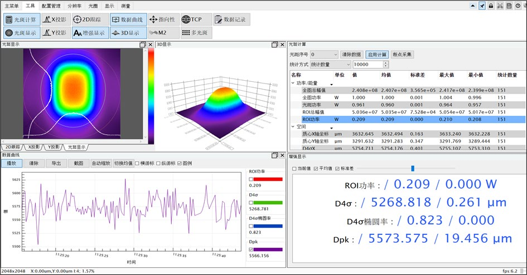Image resolution: width=527 pixels, height=275 pixels.
Task: Enable the 横游标 horizontal cursor checkbox
Action: 137,163
